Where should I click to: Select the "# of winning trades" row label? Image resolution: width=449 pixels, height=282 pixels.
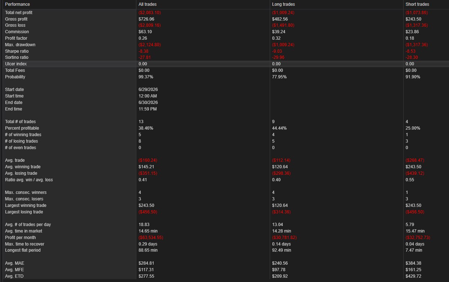(23, 135)
